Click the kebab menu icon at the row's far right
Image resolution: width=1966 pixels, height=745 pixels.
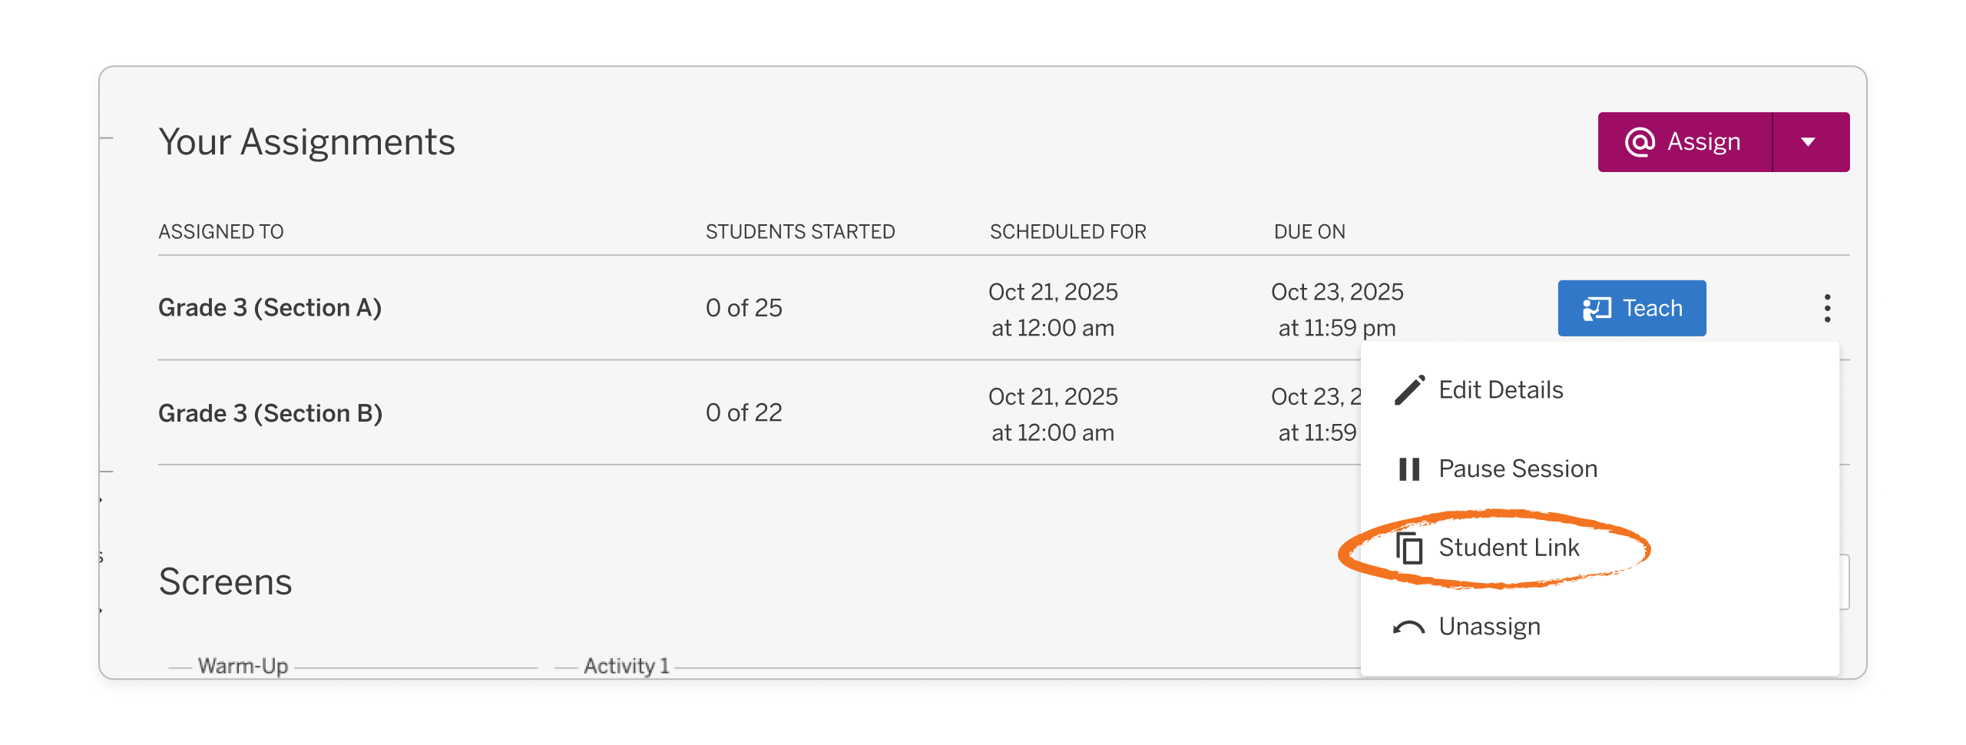tap(1828, 307)
